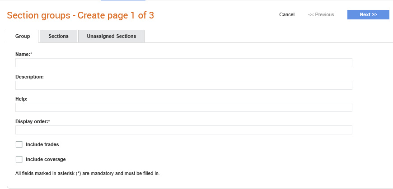Select the Group tab

point(23,36)
